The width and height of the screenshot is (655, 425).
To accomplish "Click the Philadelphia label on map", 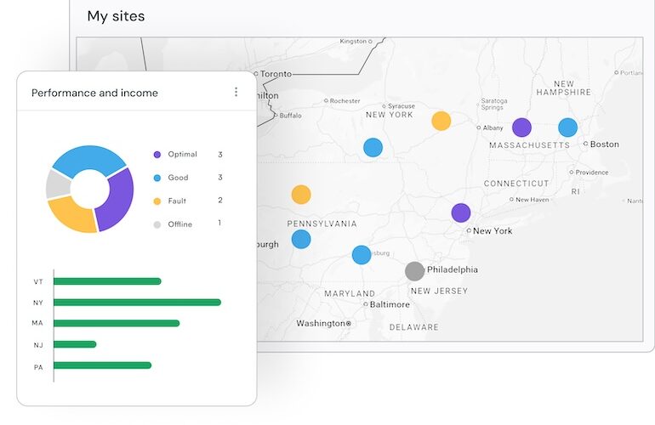I will 453,269.
